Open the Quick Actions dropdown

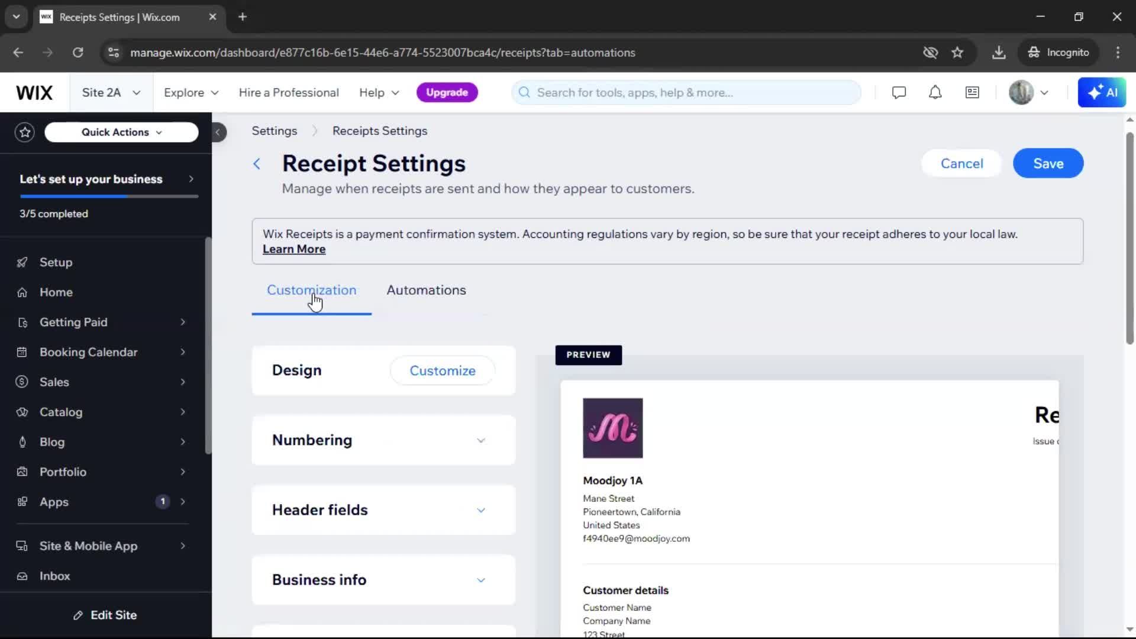coord(121,132)
